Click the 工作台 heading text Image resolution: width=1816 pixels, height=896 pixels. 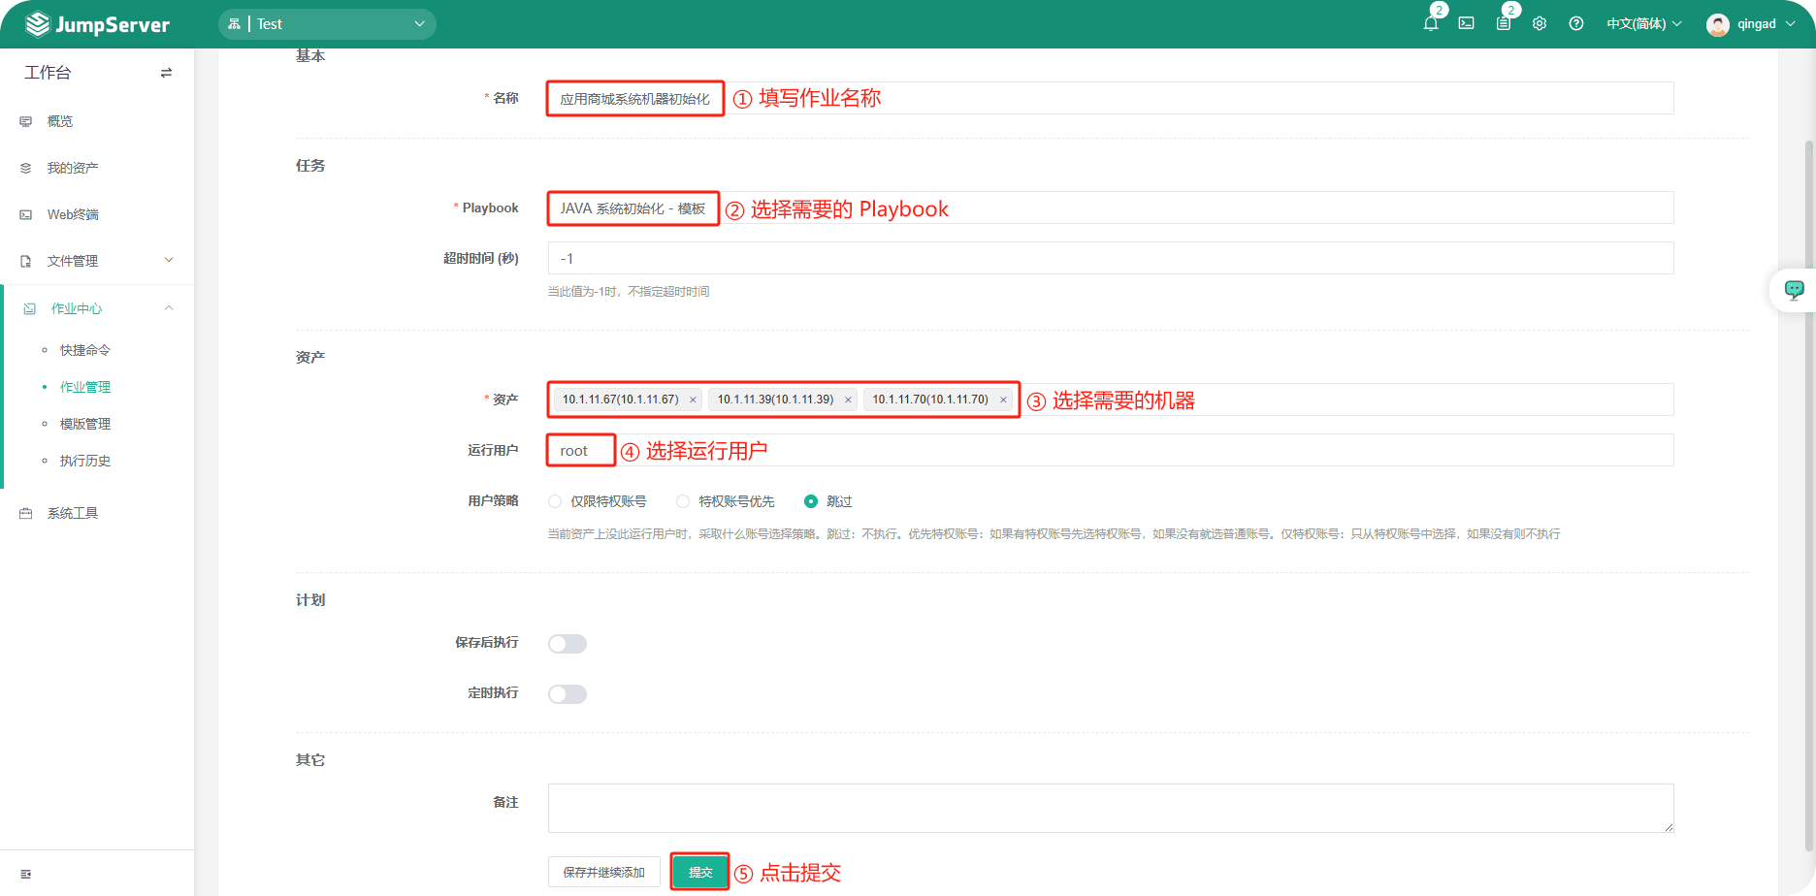(48, 73)
